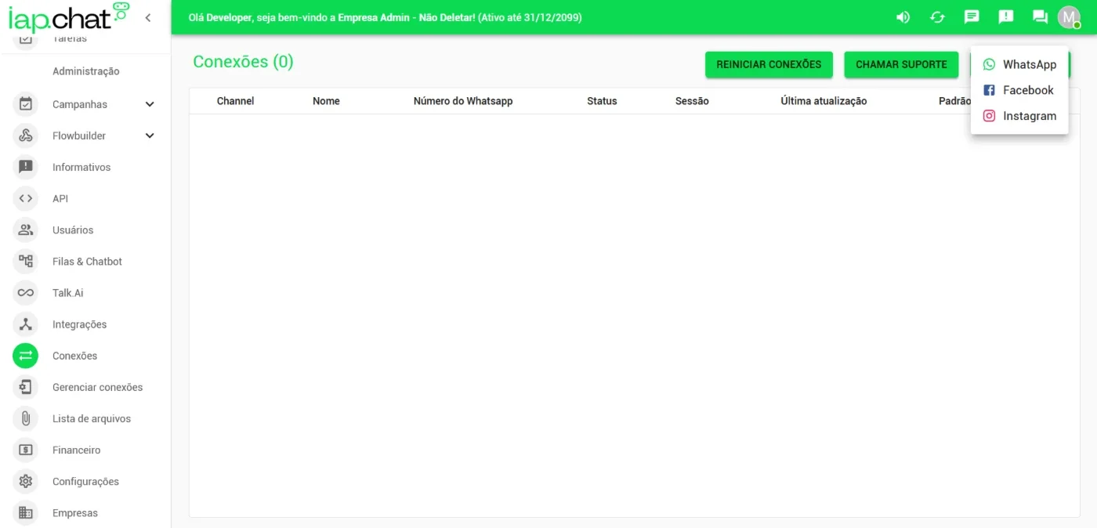Image resolution: width=1097 pixels, height=528 pixels.
Task: Expand the Campanhas submenu arrow
Action: [150, 104]
